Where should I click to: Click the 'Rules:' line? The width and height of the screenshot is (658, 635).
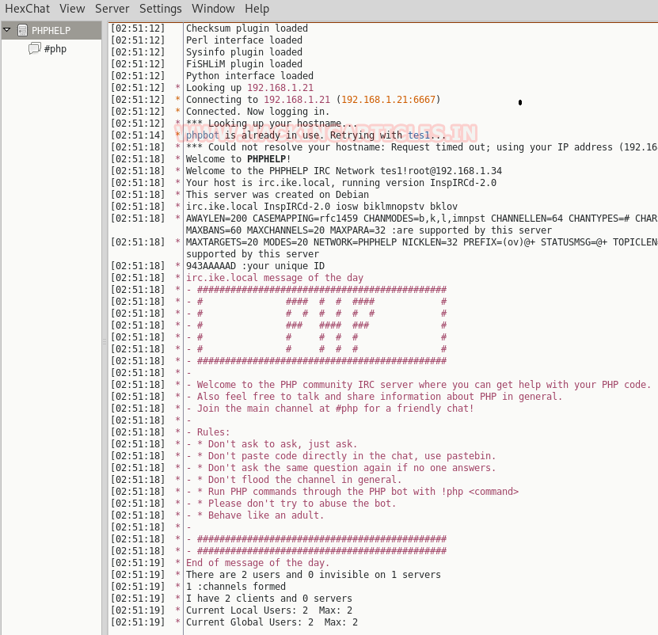[x=213, y=432]
